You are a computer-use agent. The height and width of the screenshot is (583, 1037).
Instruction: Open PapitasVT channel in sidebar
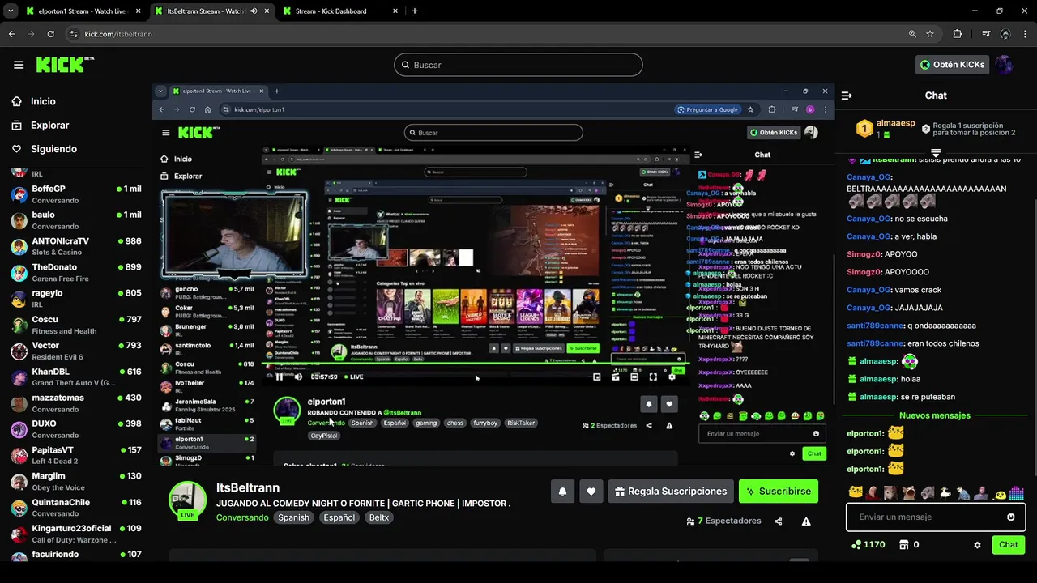pos(75,455)
